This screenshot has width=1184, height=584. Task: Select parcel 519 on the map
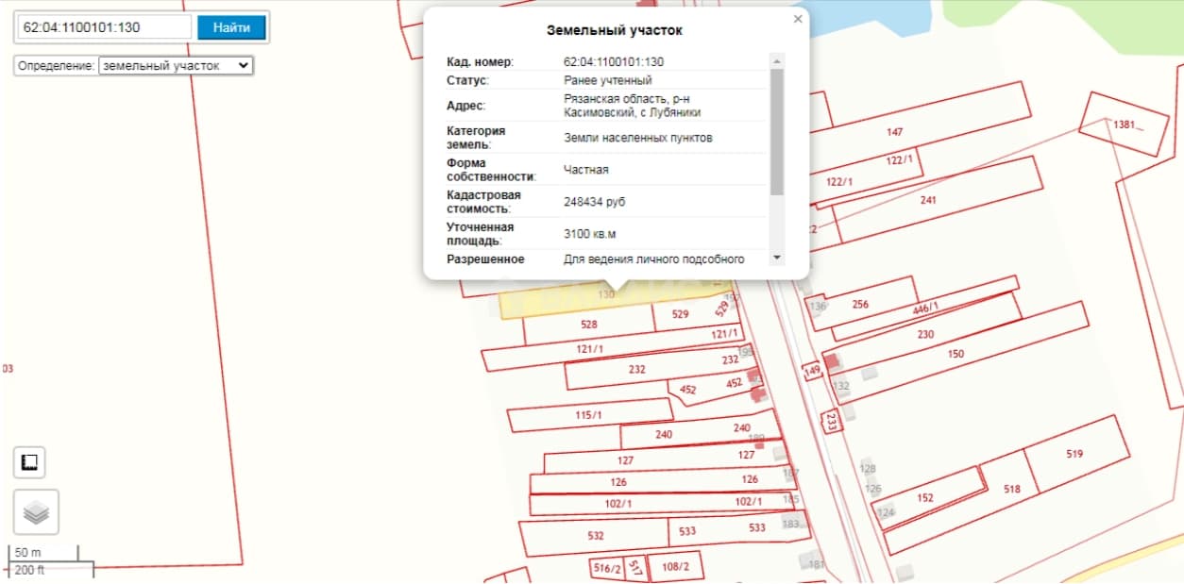[x=1074, y=454]
